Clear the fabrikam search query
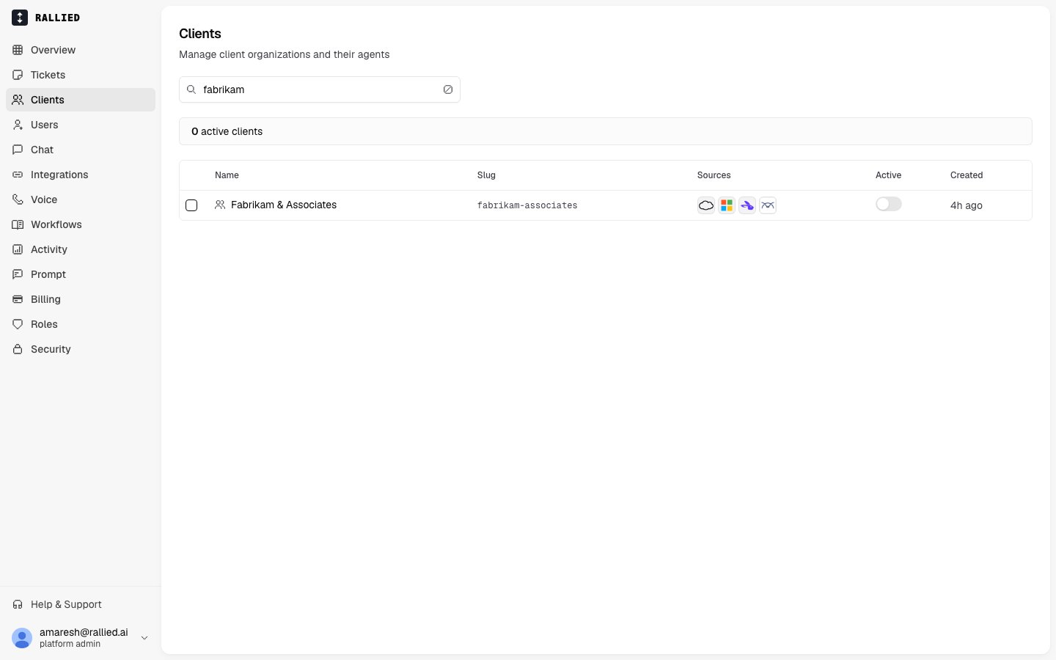 pos(448,89)
